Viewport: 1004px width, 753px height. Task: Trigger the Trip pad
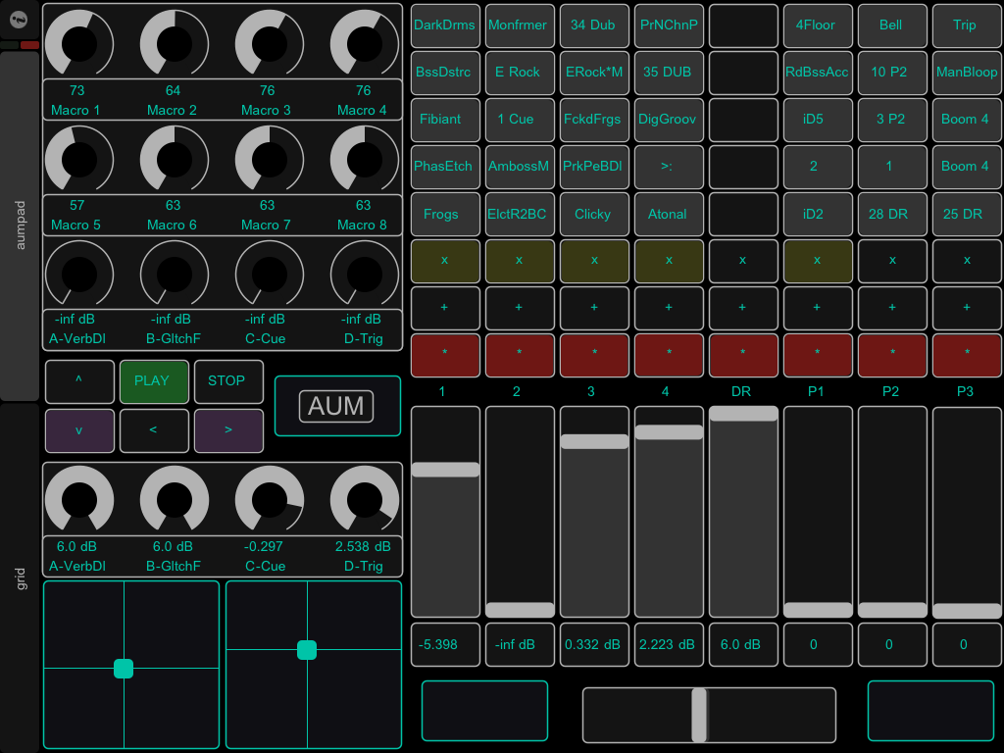coord(967,25)
